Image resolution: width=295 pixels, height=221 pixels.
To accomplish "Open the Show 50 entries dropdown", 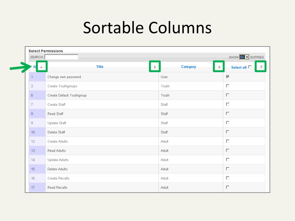I will pyautogui.click(x=244, y=57).
